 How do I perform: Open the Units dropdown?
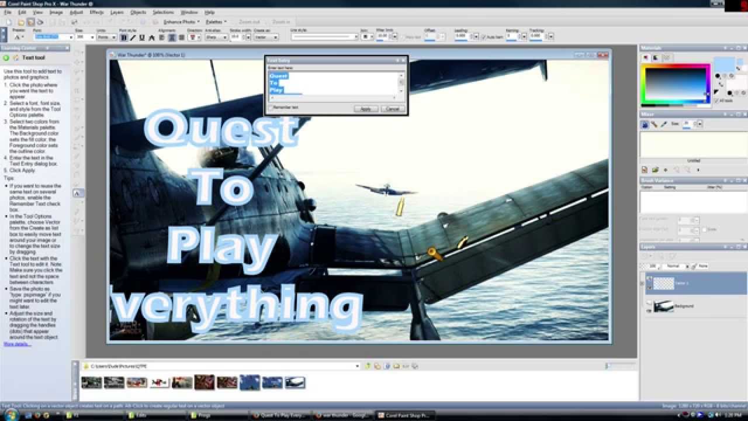click(115, 37)
